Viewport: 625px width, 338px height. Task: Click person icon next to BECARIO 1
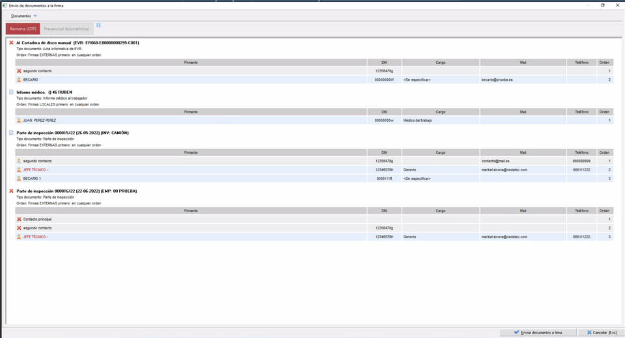19,178
